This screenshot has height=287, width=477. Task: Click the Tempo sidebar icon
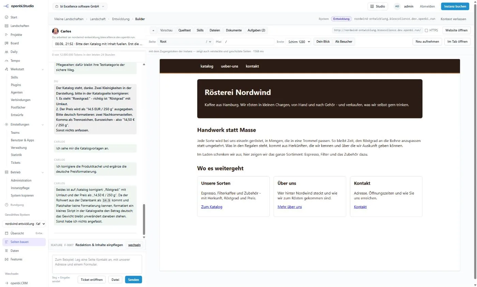pos(6,61)
